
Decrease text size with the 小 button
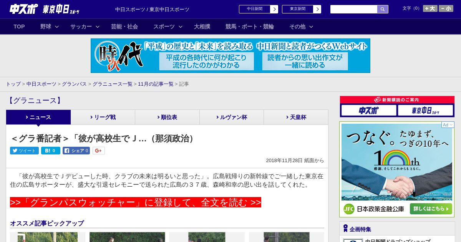pos(446,8)
